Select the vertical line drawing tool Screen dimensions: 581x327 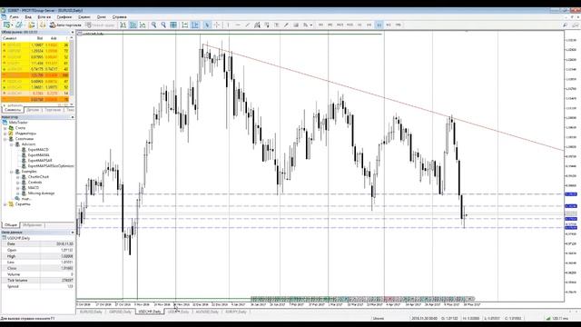point(228,25)
